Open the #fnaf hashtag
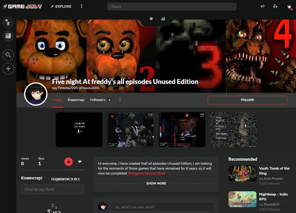 tap(161, 173)
